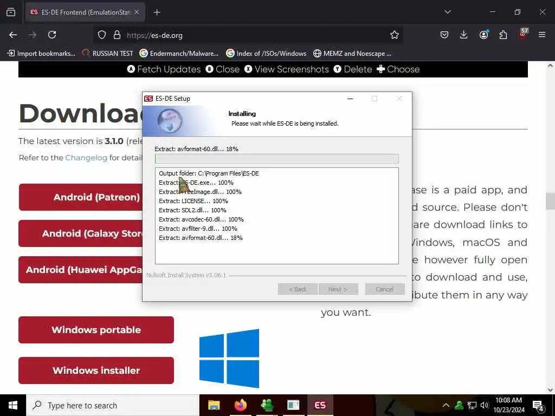Click the Windows logo image

click(229, 359)
